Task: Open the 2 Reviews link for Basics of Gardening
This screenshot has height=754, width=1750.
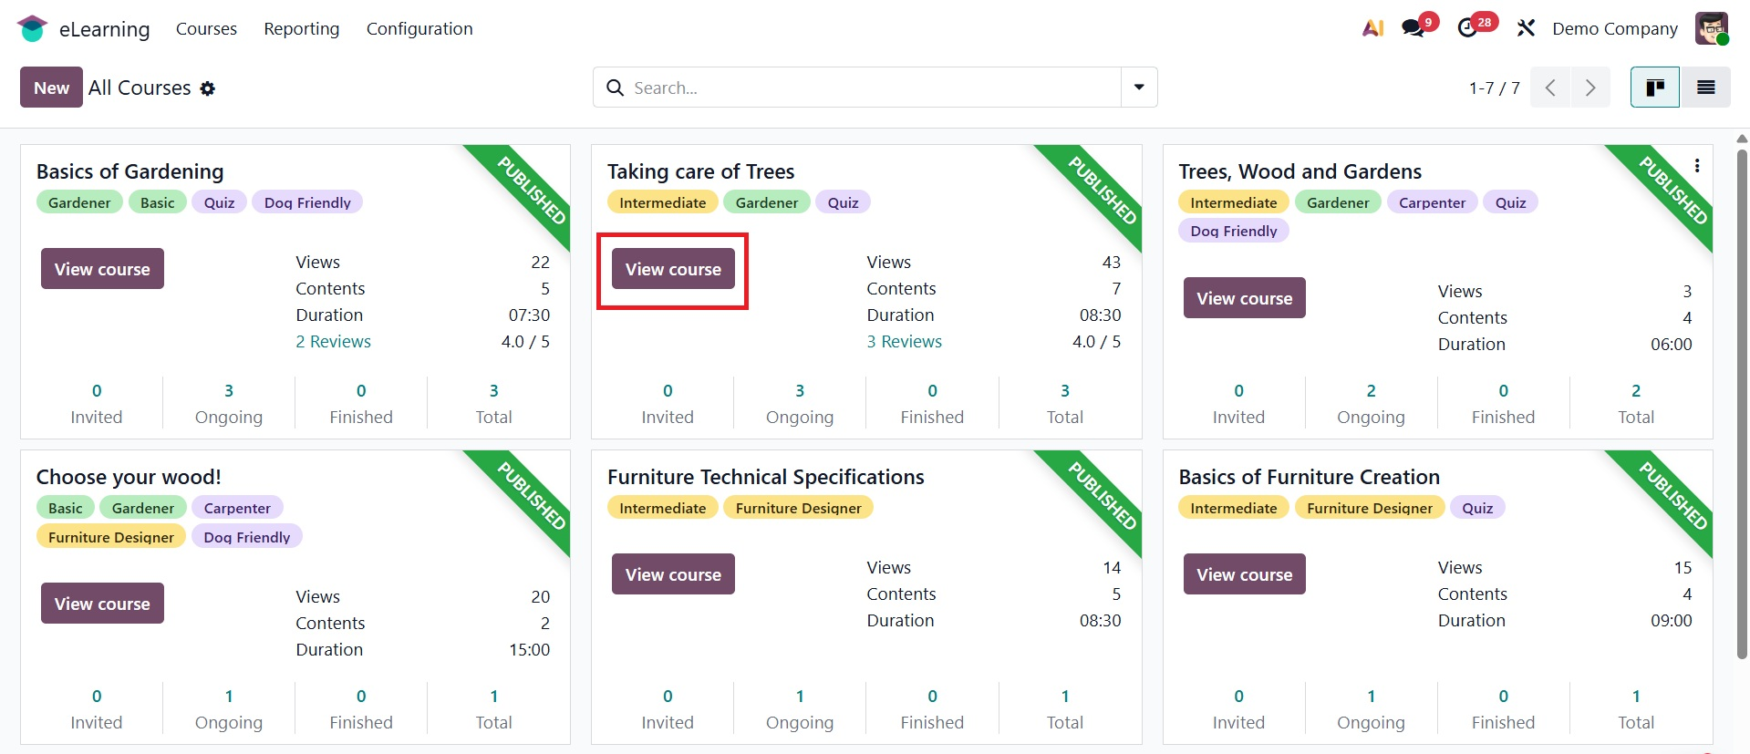Action: coord(333,342)
